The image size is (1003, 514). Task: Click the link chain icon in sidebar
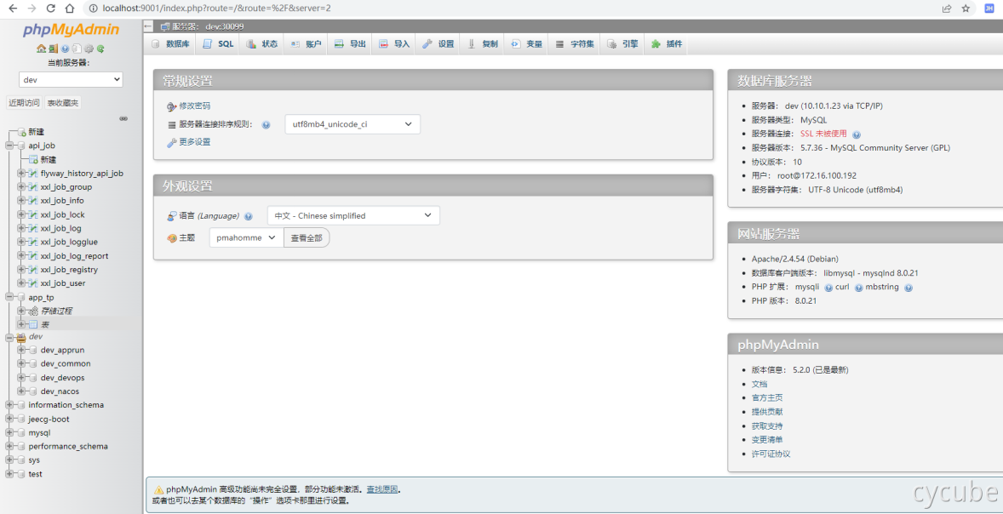pos(123,118)
